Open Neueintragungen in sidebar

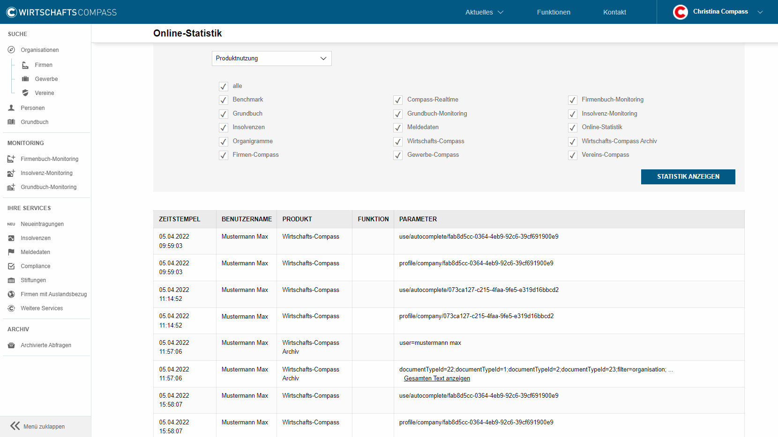click(x=42, y=224)
